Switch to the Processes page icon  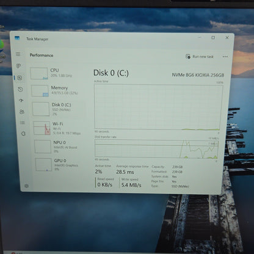[x=18, y=66]
